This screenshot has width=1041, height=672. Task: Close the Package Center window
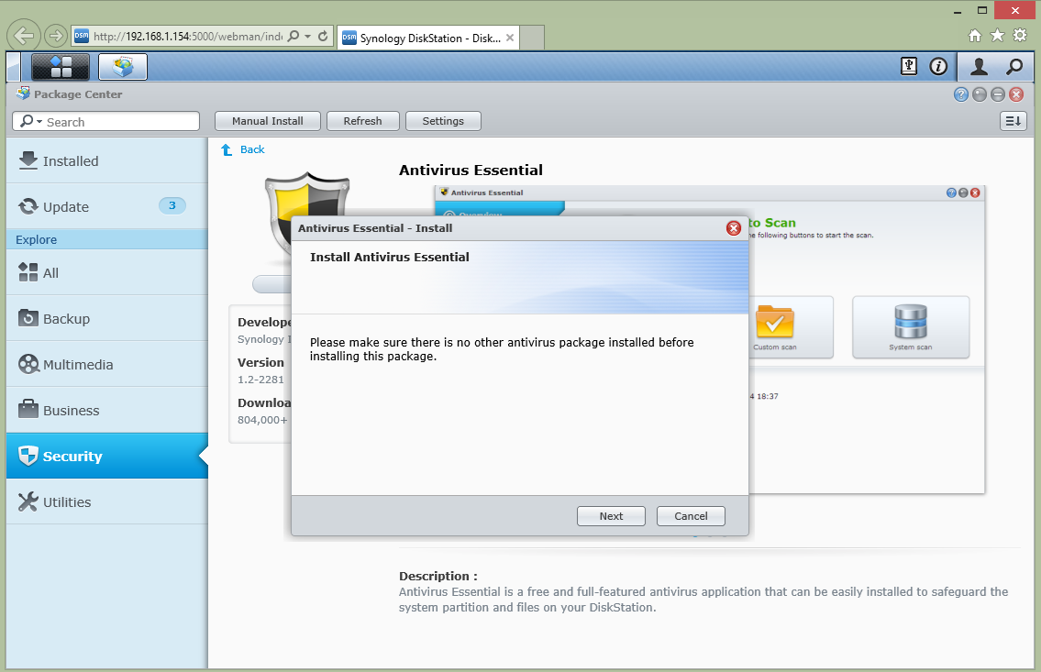click(1016, 94)
